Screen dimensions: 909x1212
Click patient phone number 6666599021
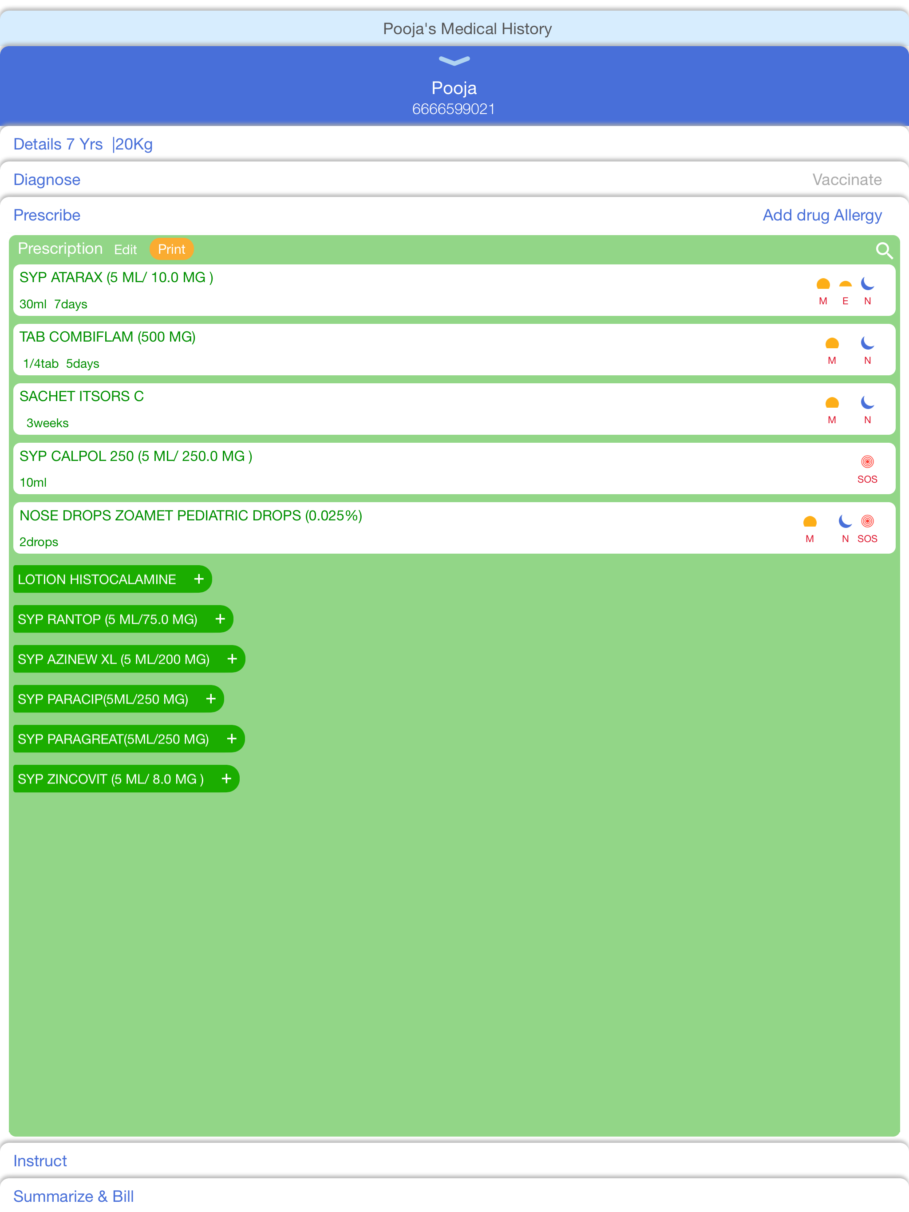point(454,109)
